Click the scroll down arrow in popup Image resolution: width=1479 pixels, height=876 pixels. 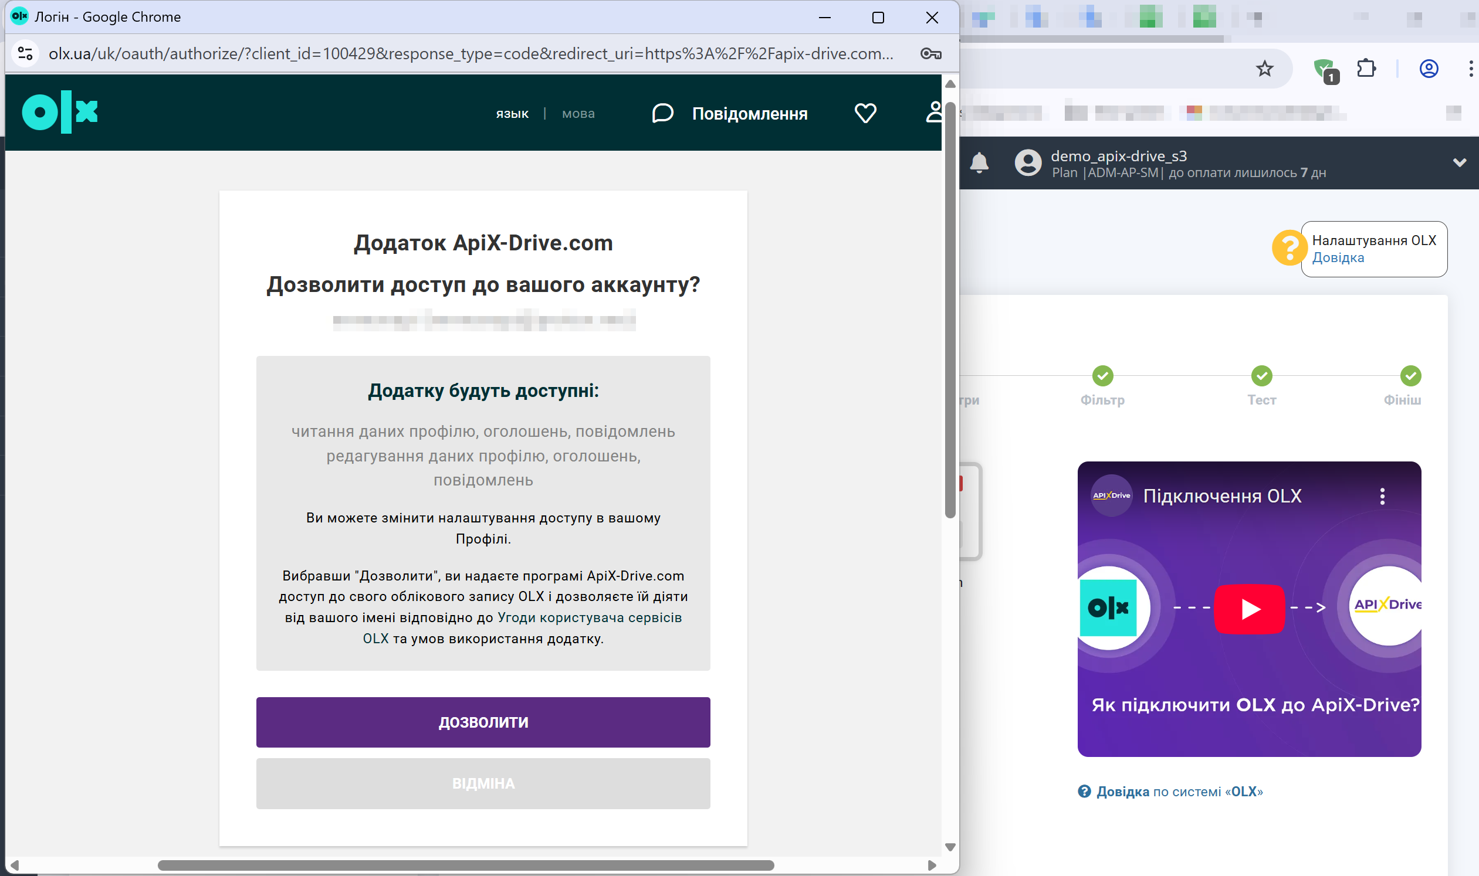point(950,847)
